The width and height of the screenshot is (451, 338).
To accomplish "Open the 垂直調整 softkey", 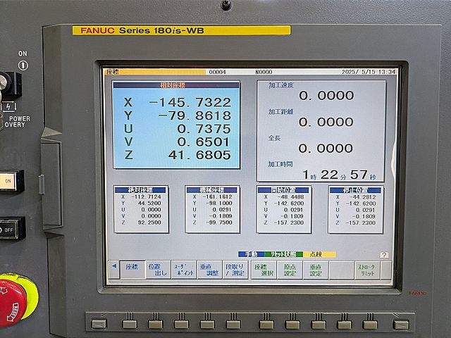I will point(209,270).
